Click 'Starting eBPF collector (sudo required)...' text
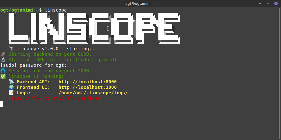The height and width of the screenshot is (140, 281). click(67, 60)
